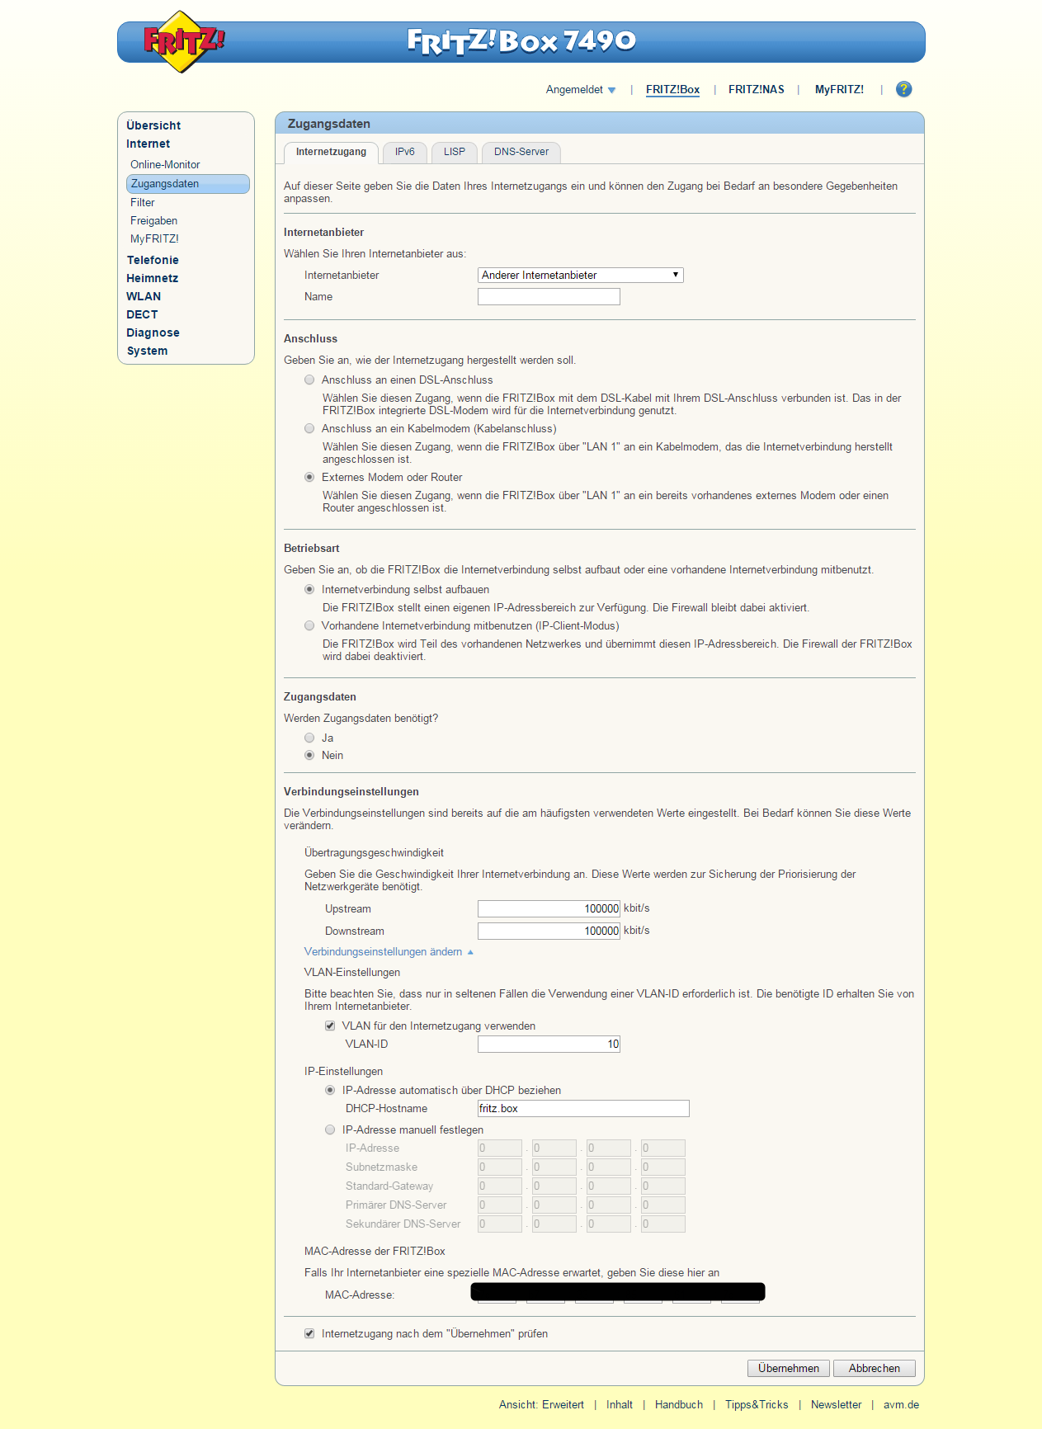
Task: Choose the IP-Client-Modus radio option
Action: tap(309, 626)
